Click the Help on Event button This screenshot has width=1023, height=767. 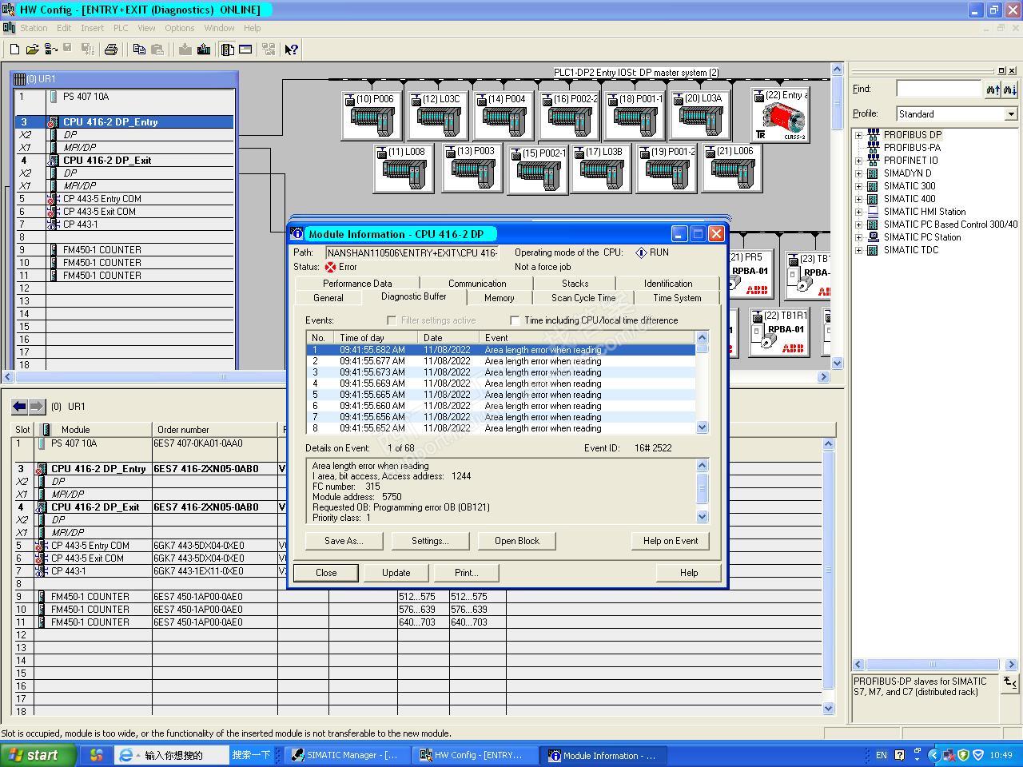point(670,541)
